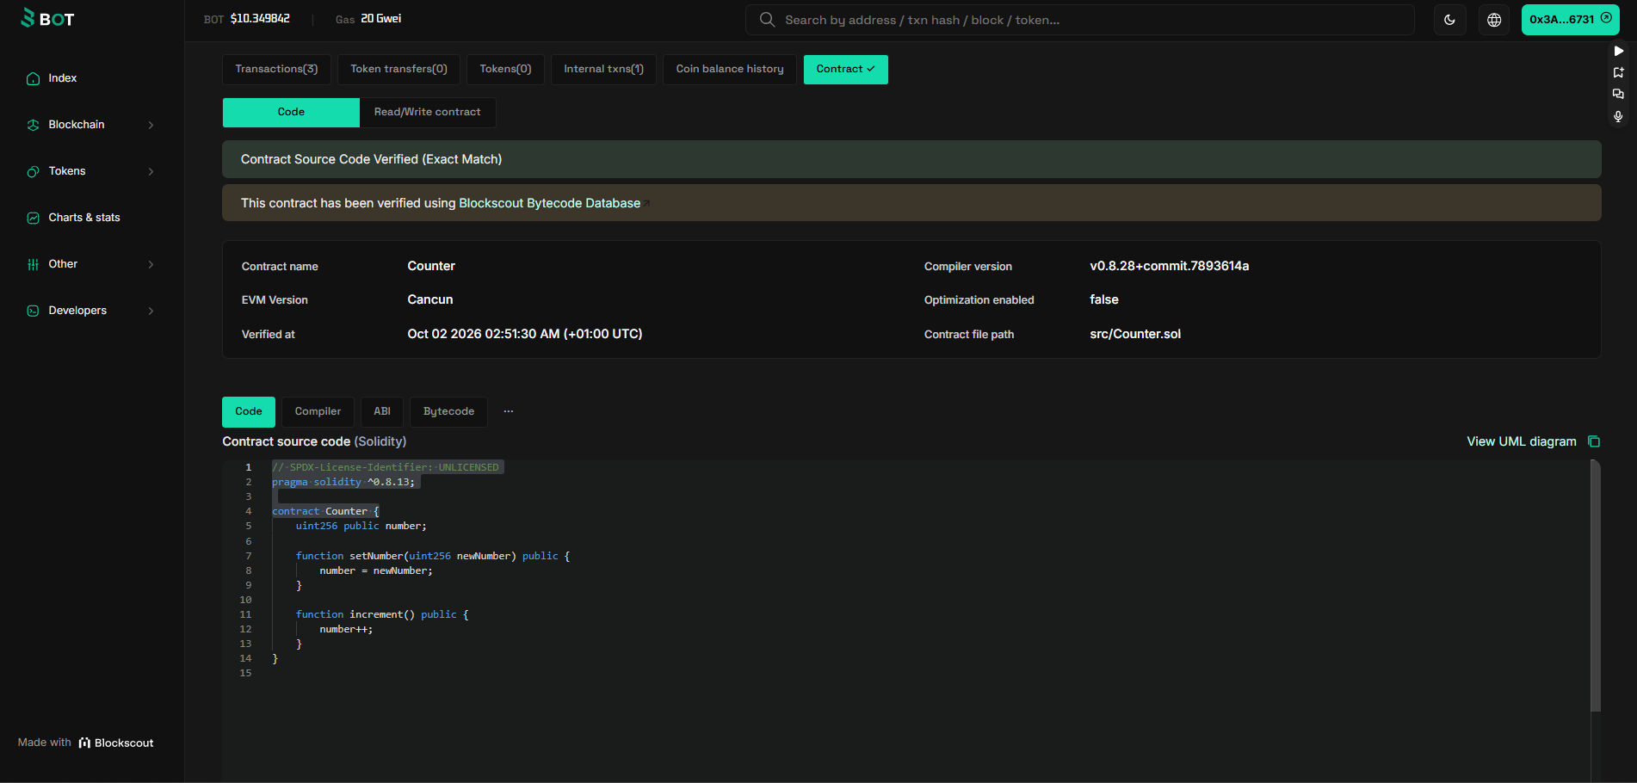Click the arrow icon in wallet button
1637x783 pixels.
pyautogui.click(x=1606, y=17)
